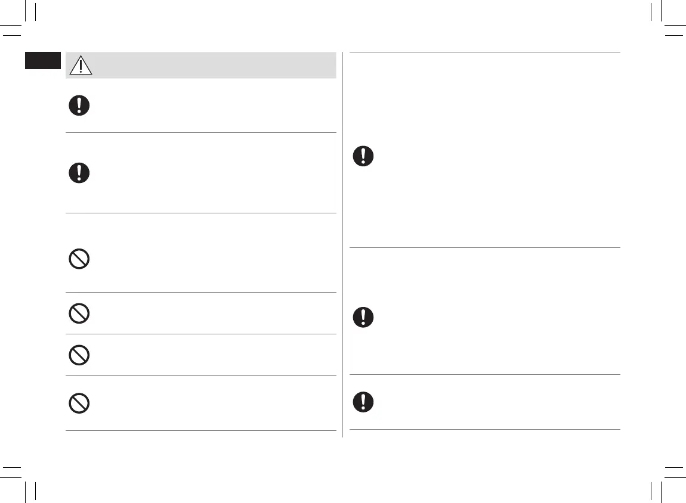Click the black tab at the left edge

pyautogui.click(x=42, y=61)
